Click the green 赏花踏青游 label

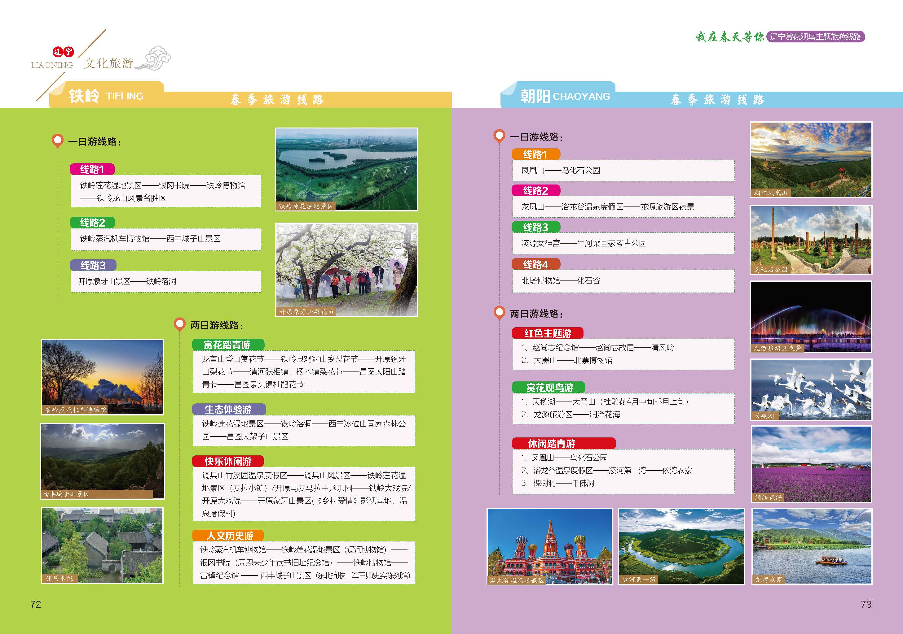[x=228, y=345]
